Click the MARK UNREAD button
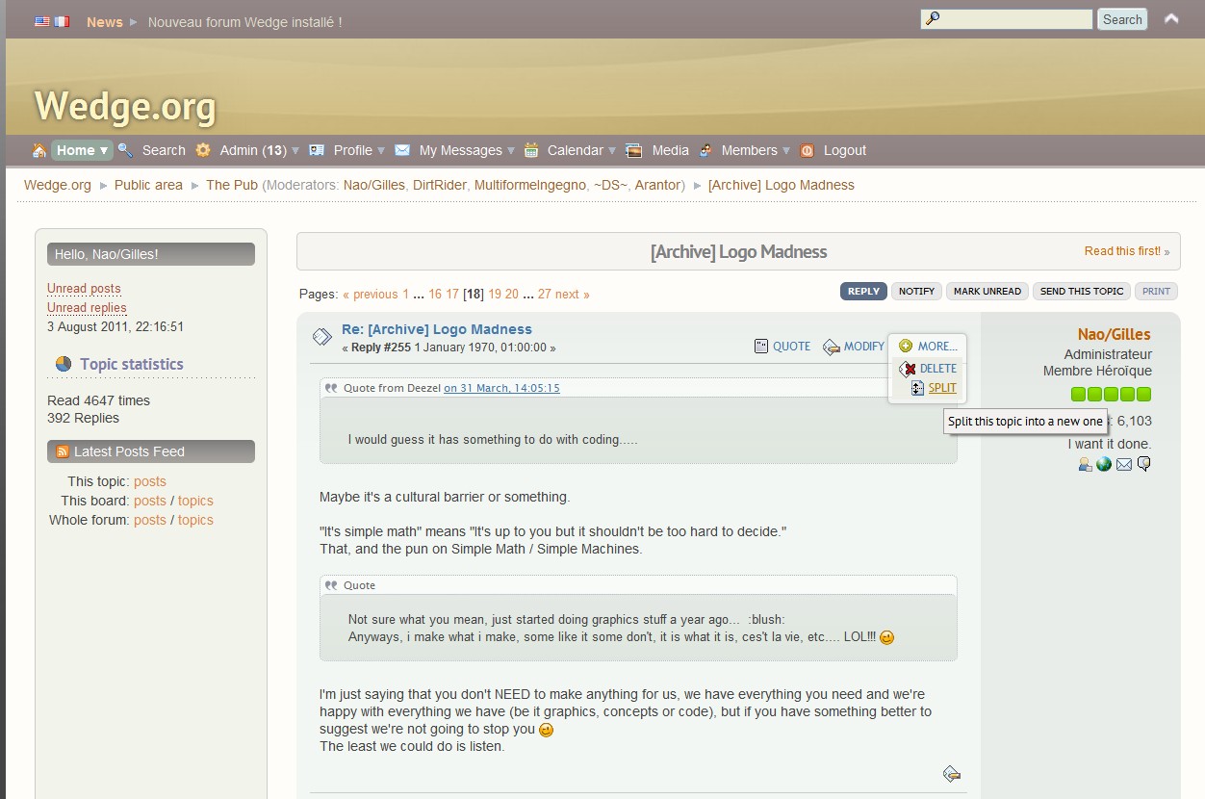This screenshot has width=1205, height=799. [x=987, y=291]
